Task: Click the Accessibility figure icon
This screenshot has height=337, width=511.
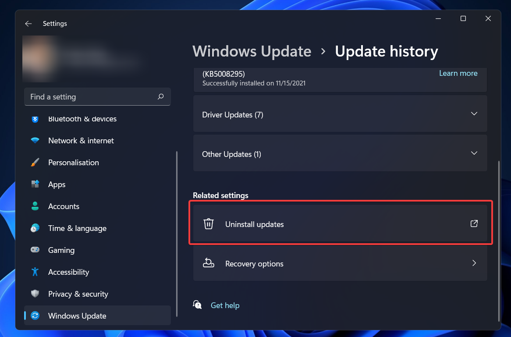Action: click(35, 272)
